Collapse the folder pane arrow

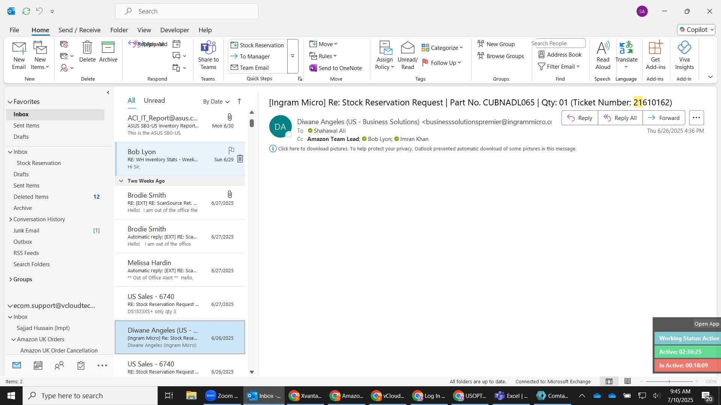(108, 92)
